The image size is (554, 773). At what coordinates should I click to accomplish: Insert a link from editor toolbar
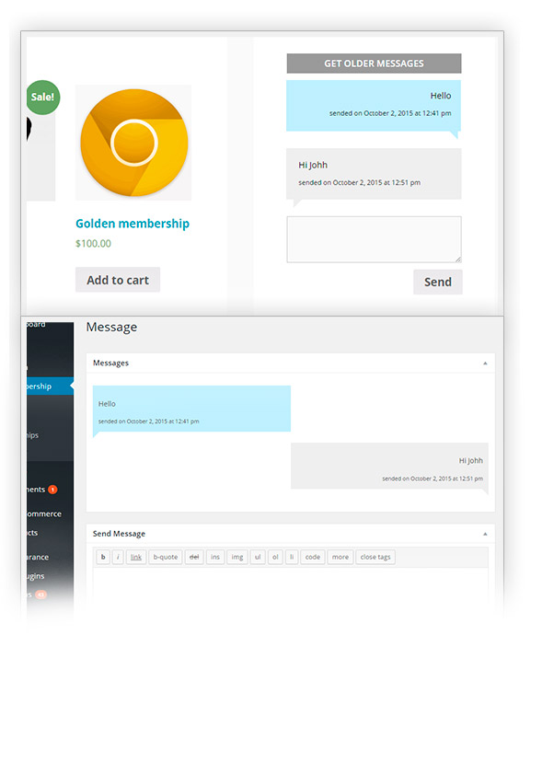136,557
